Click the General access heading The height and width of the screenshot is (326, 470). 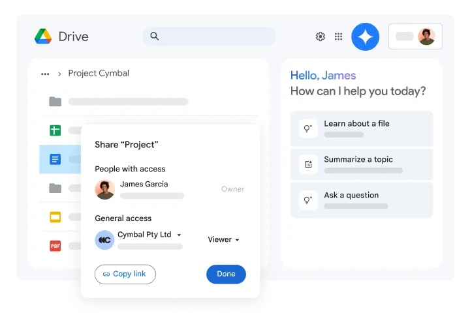123,218
